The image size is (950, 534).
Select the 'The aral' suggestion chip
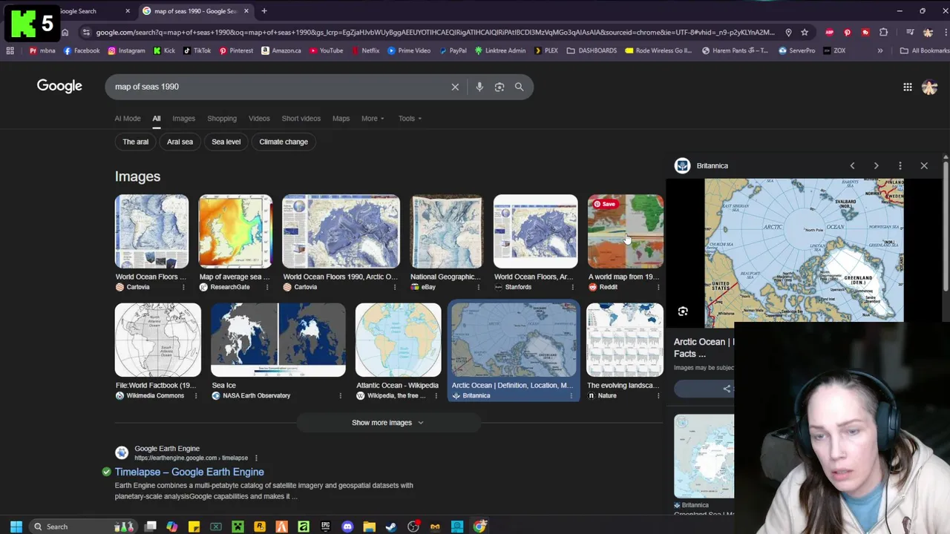(x=135, y=142)
